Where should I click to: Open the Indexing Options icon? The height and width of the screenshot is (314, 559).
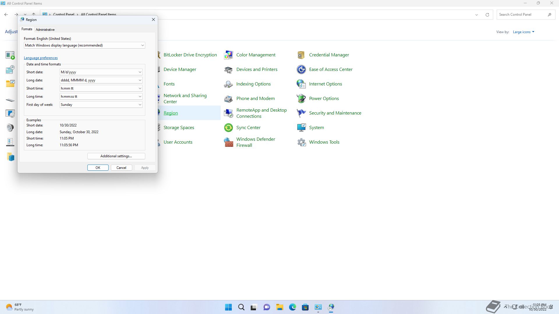coord(229,84)
